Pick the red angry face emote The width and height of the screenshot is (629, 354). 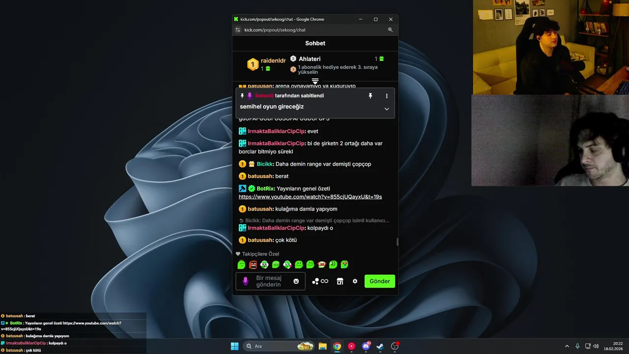(253, 265)
